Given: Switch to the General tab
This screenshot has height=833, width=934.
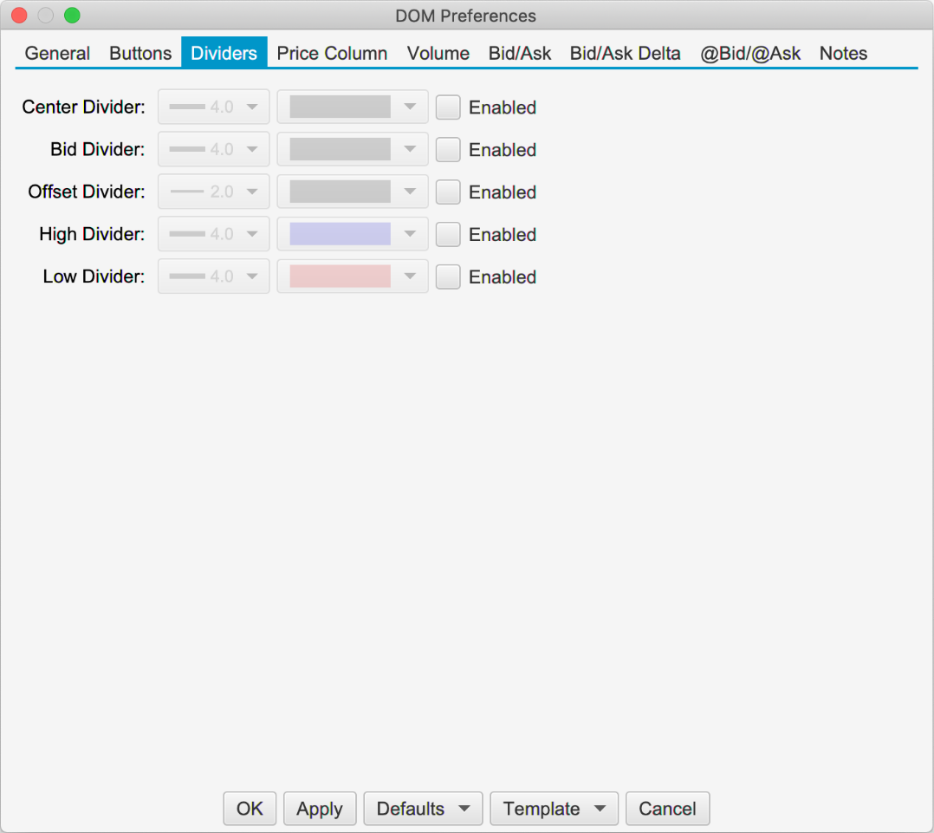Looking at the screenshot, I should pos(57,53).
